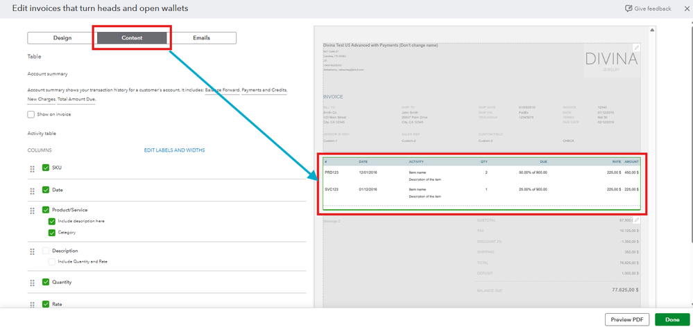
Task: Enable the Description column checkbox
Action: pyautogui.click(x=46, y=251)
